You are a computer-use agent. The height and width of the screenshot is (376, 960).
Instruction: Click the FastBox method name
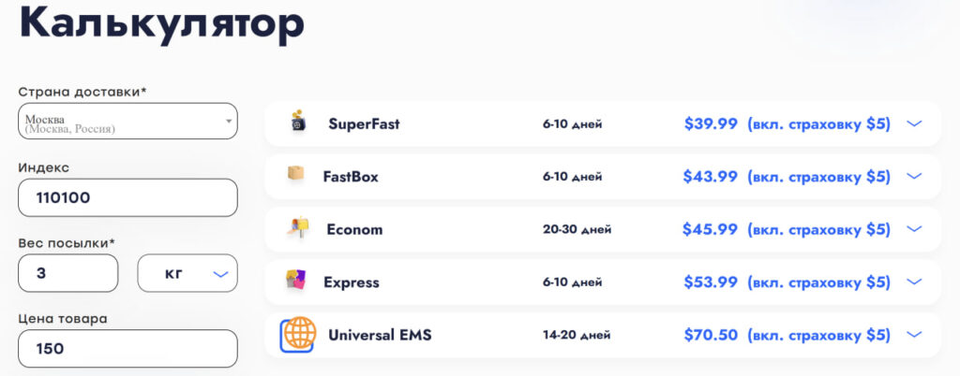pos(351,177)
